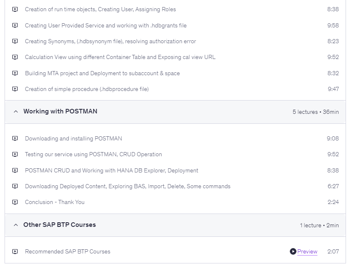Click the Working with POSTMAN section header

[x=60, y=111]
